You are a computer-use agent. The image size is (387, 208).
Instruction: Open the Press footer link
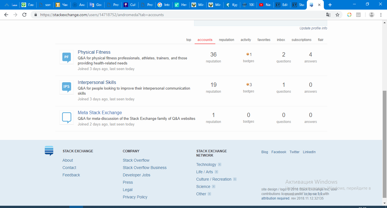coord(128,182)
